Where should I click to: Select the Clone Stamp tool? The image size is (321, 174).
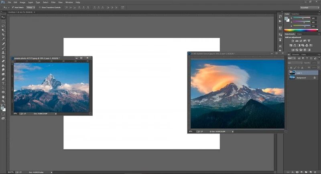[x=3, y=52]
